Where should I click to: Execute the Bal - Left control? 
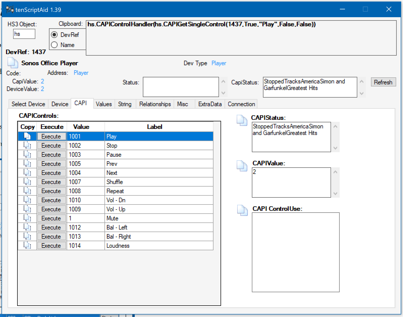pos(51,228)
